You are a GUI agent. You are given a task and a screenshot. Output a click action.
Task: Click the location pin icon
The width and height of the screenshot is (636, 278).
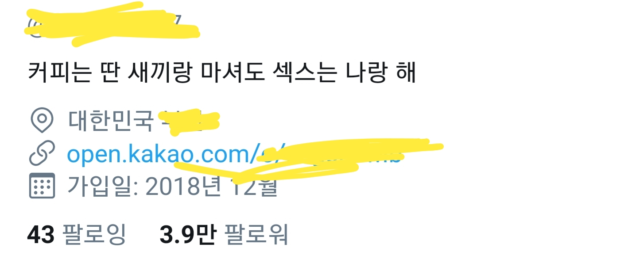click(x=42, y=120)
